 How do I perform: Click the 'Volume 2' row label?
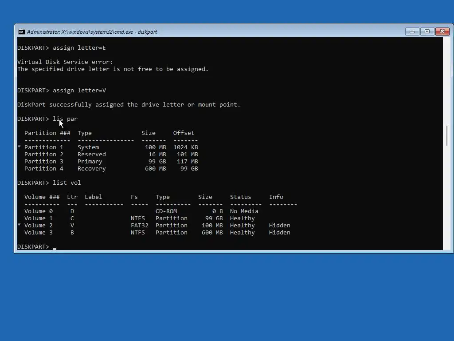click(39, 225)
